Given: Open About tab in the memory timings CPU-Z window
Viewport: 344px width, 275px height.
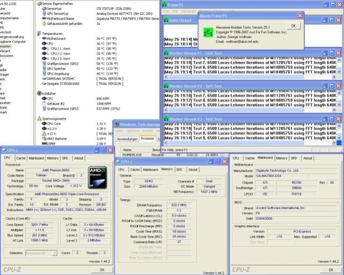Looking at the screenshot, I should click(x=193, y=170).
